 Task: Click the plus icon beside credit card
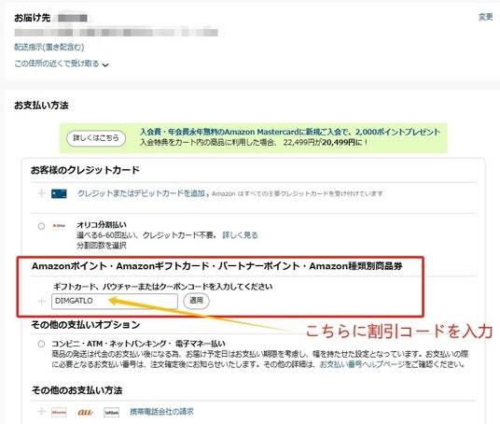(x=41, y=193)
